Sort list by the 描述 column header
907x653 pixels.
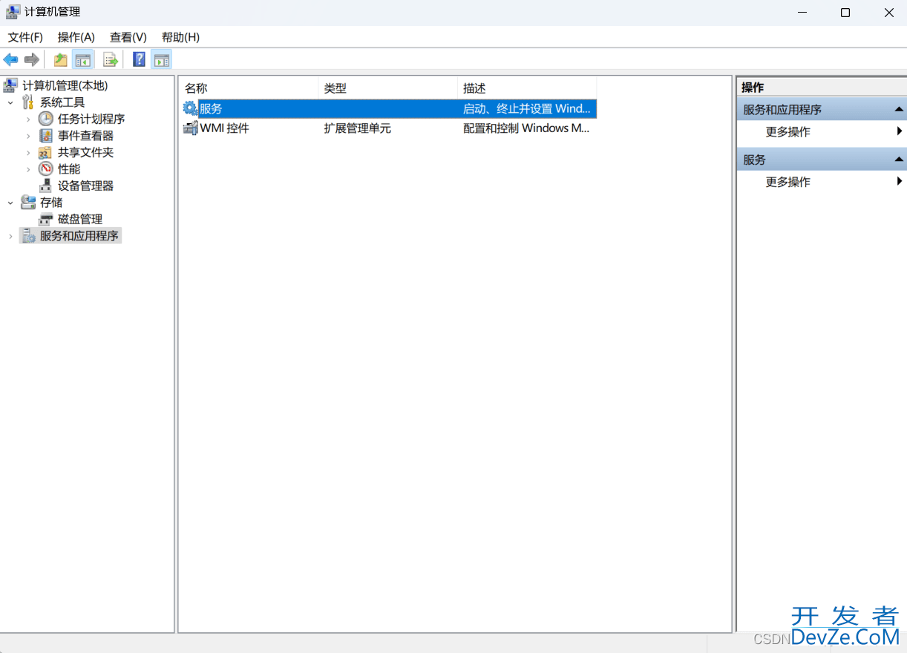click(x=527, y=88)
